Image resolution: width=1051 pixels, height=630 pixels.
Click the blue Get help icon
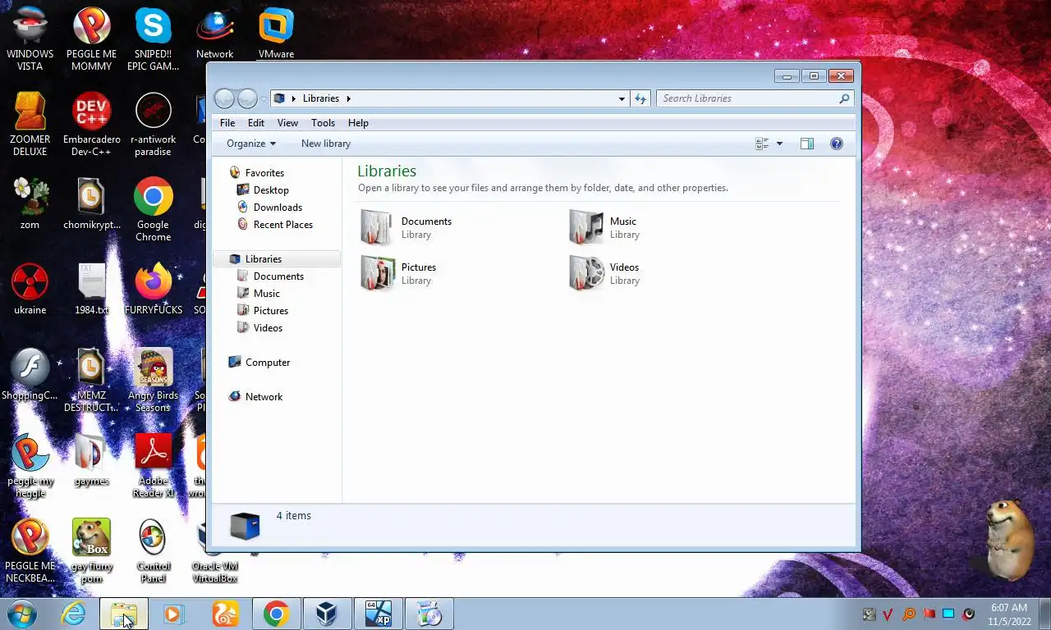point(837,144)
